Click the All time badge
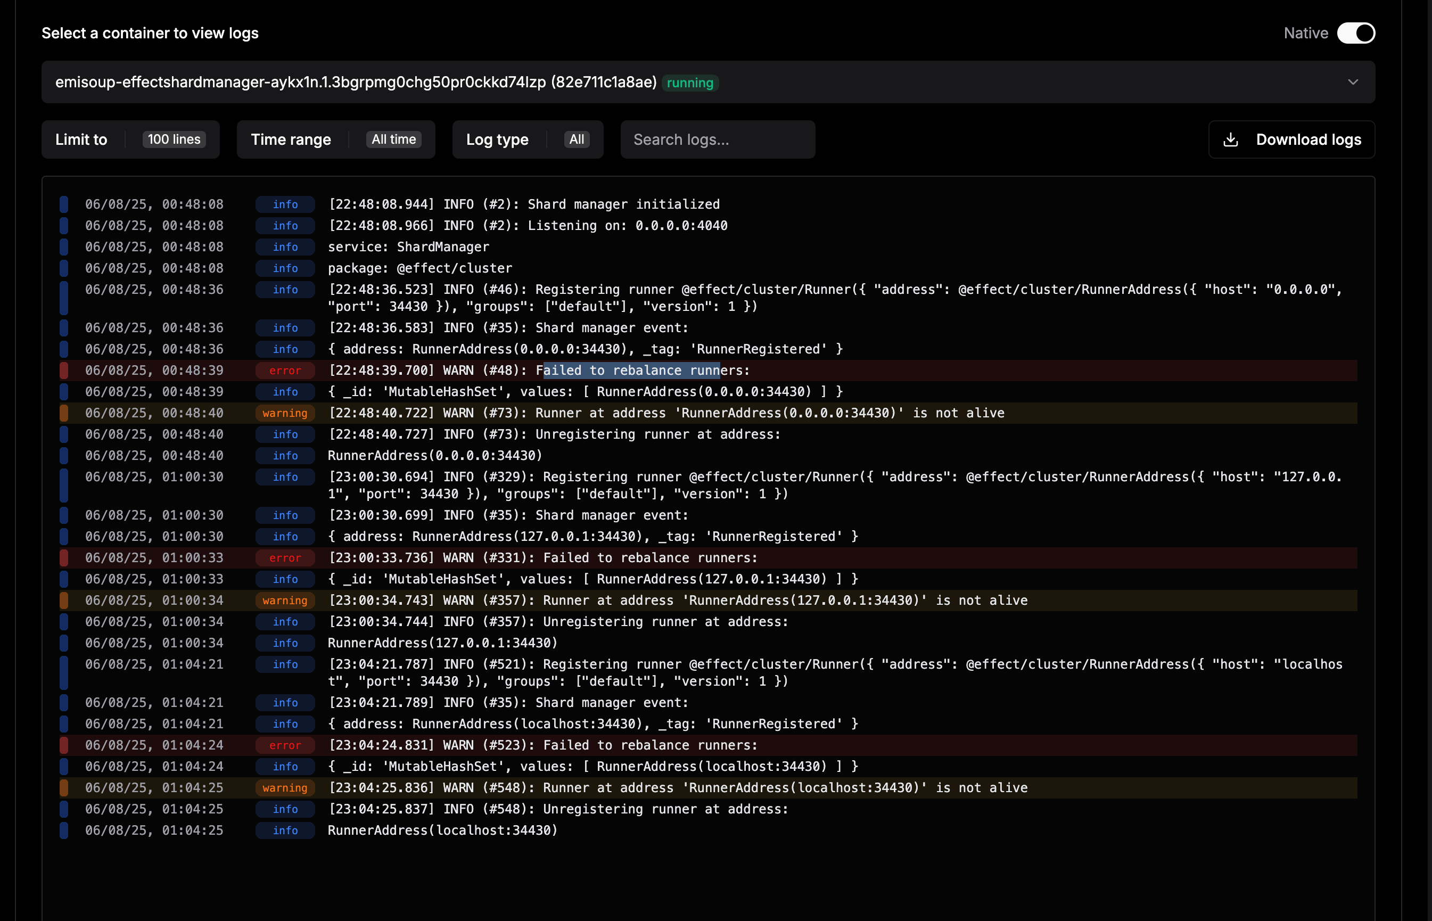Image resolution: width=1432 pixels, height=921 pixels. 393,140
